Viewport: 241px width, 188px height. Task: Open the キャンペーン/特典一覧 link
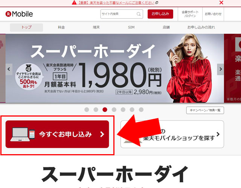[205, 110]
